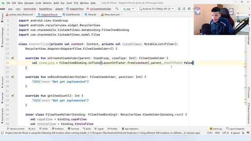Click the override gutter icon on line 14
Image resolution: width=251 pixels, height=141 pixels.
(13, 58)
